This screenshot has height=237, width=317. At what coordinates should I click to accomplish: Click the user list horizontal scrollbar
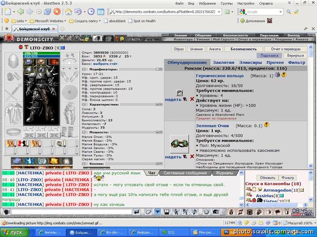click(276, 205)
